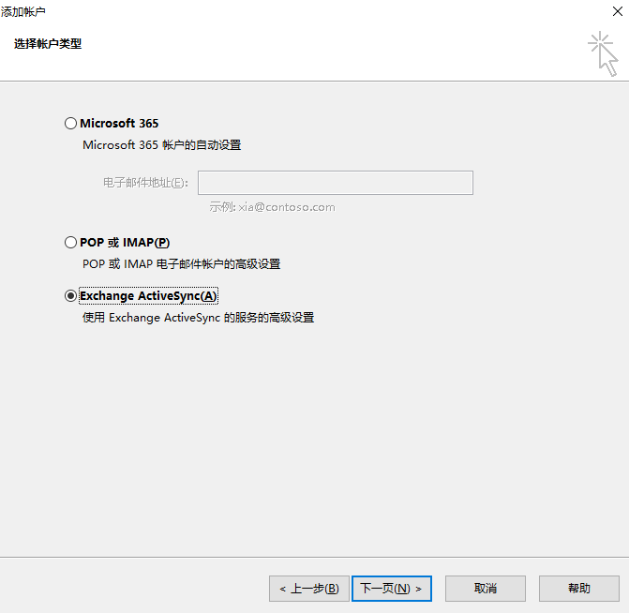Click the example address xia@contoso.com text
Image resolution: width=629 pixels, height=613 pixels.
pyautogui.click(x=272, y=207)
